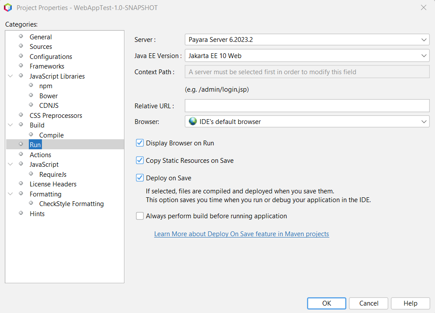This screenshot has height=313, width=435.
Task: Select CheckStyle Formatting under Formatting
Action: pyautogui.click(x=71, y=203)
